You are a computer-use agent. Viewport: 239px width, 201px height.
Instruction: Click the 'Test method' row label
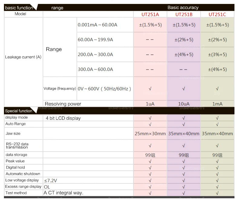tap(16, 193)
